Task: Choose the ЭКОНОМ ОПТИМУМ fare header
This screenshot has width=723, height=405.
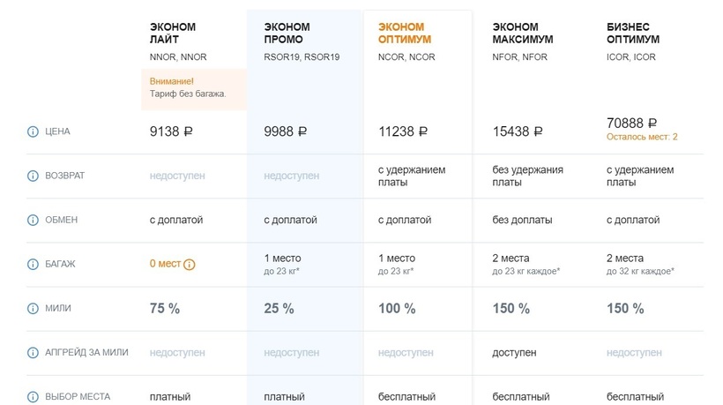Action: 401,34
